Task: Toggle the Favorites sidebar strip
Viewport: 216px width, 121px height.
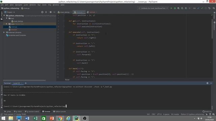Action: (2, 103)
